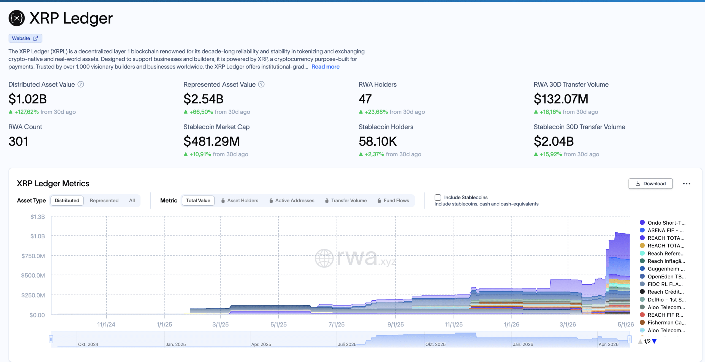Switch to the Asset Holders metric
705x362 pixels.
click(240, 201)
